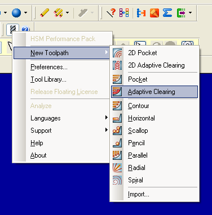Viewport: 212px width, 215px height.
Task: Click the Adaptive Clearing icon
Action: pyautogui.click(x=117, y=92)
